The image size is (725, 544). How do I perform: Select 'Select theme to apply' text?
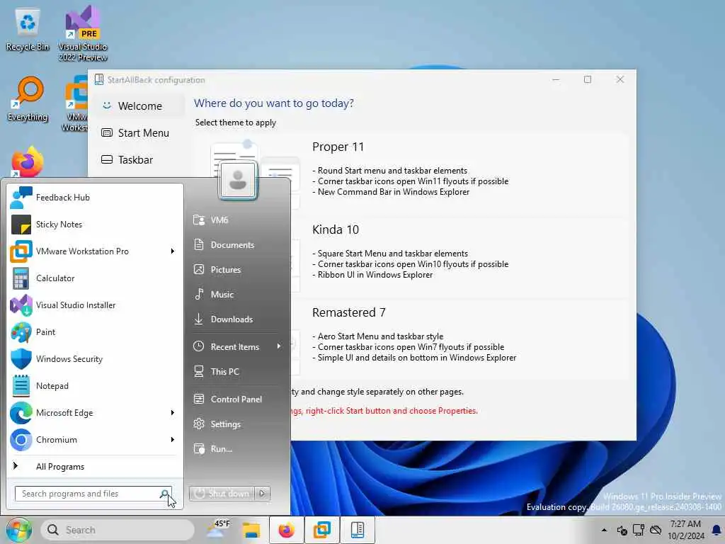coord(235,123)
